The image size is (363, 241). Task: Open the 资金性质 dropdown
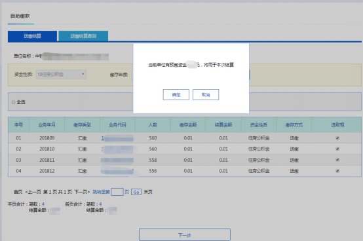pos(61,74)
